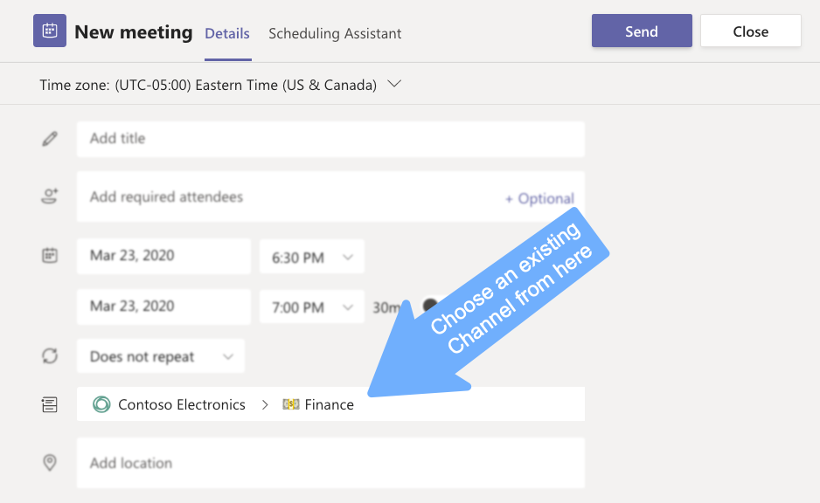Click the calendar meeting icon beside New meeting
The image size is (820, 503).
point(50,31)
